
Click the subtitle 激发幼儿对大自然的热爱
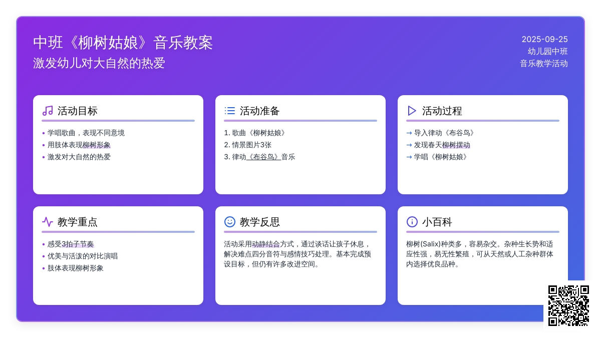(x=99, y=63)
